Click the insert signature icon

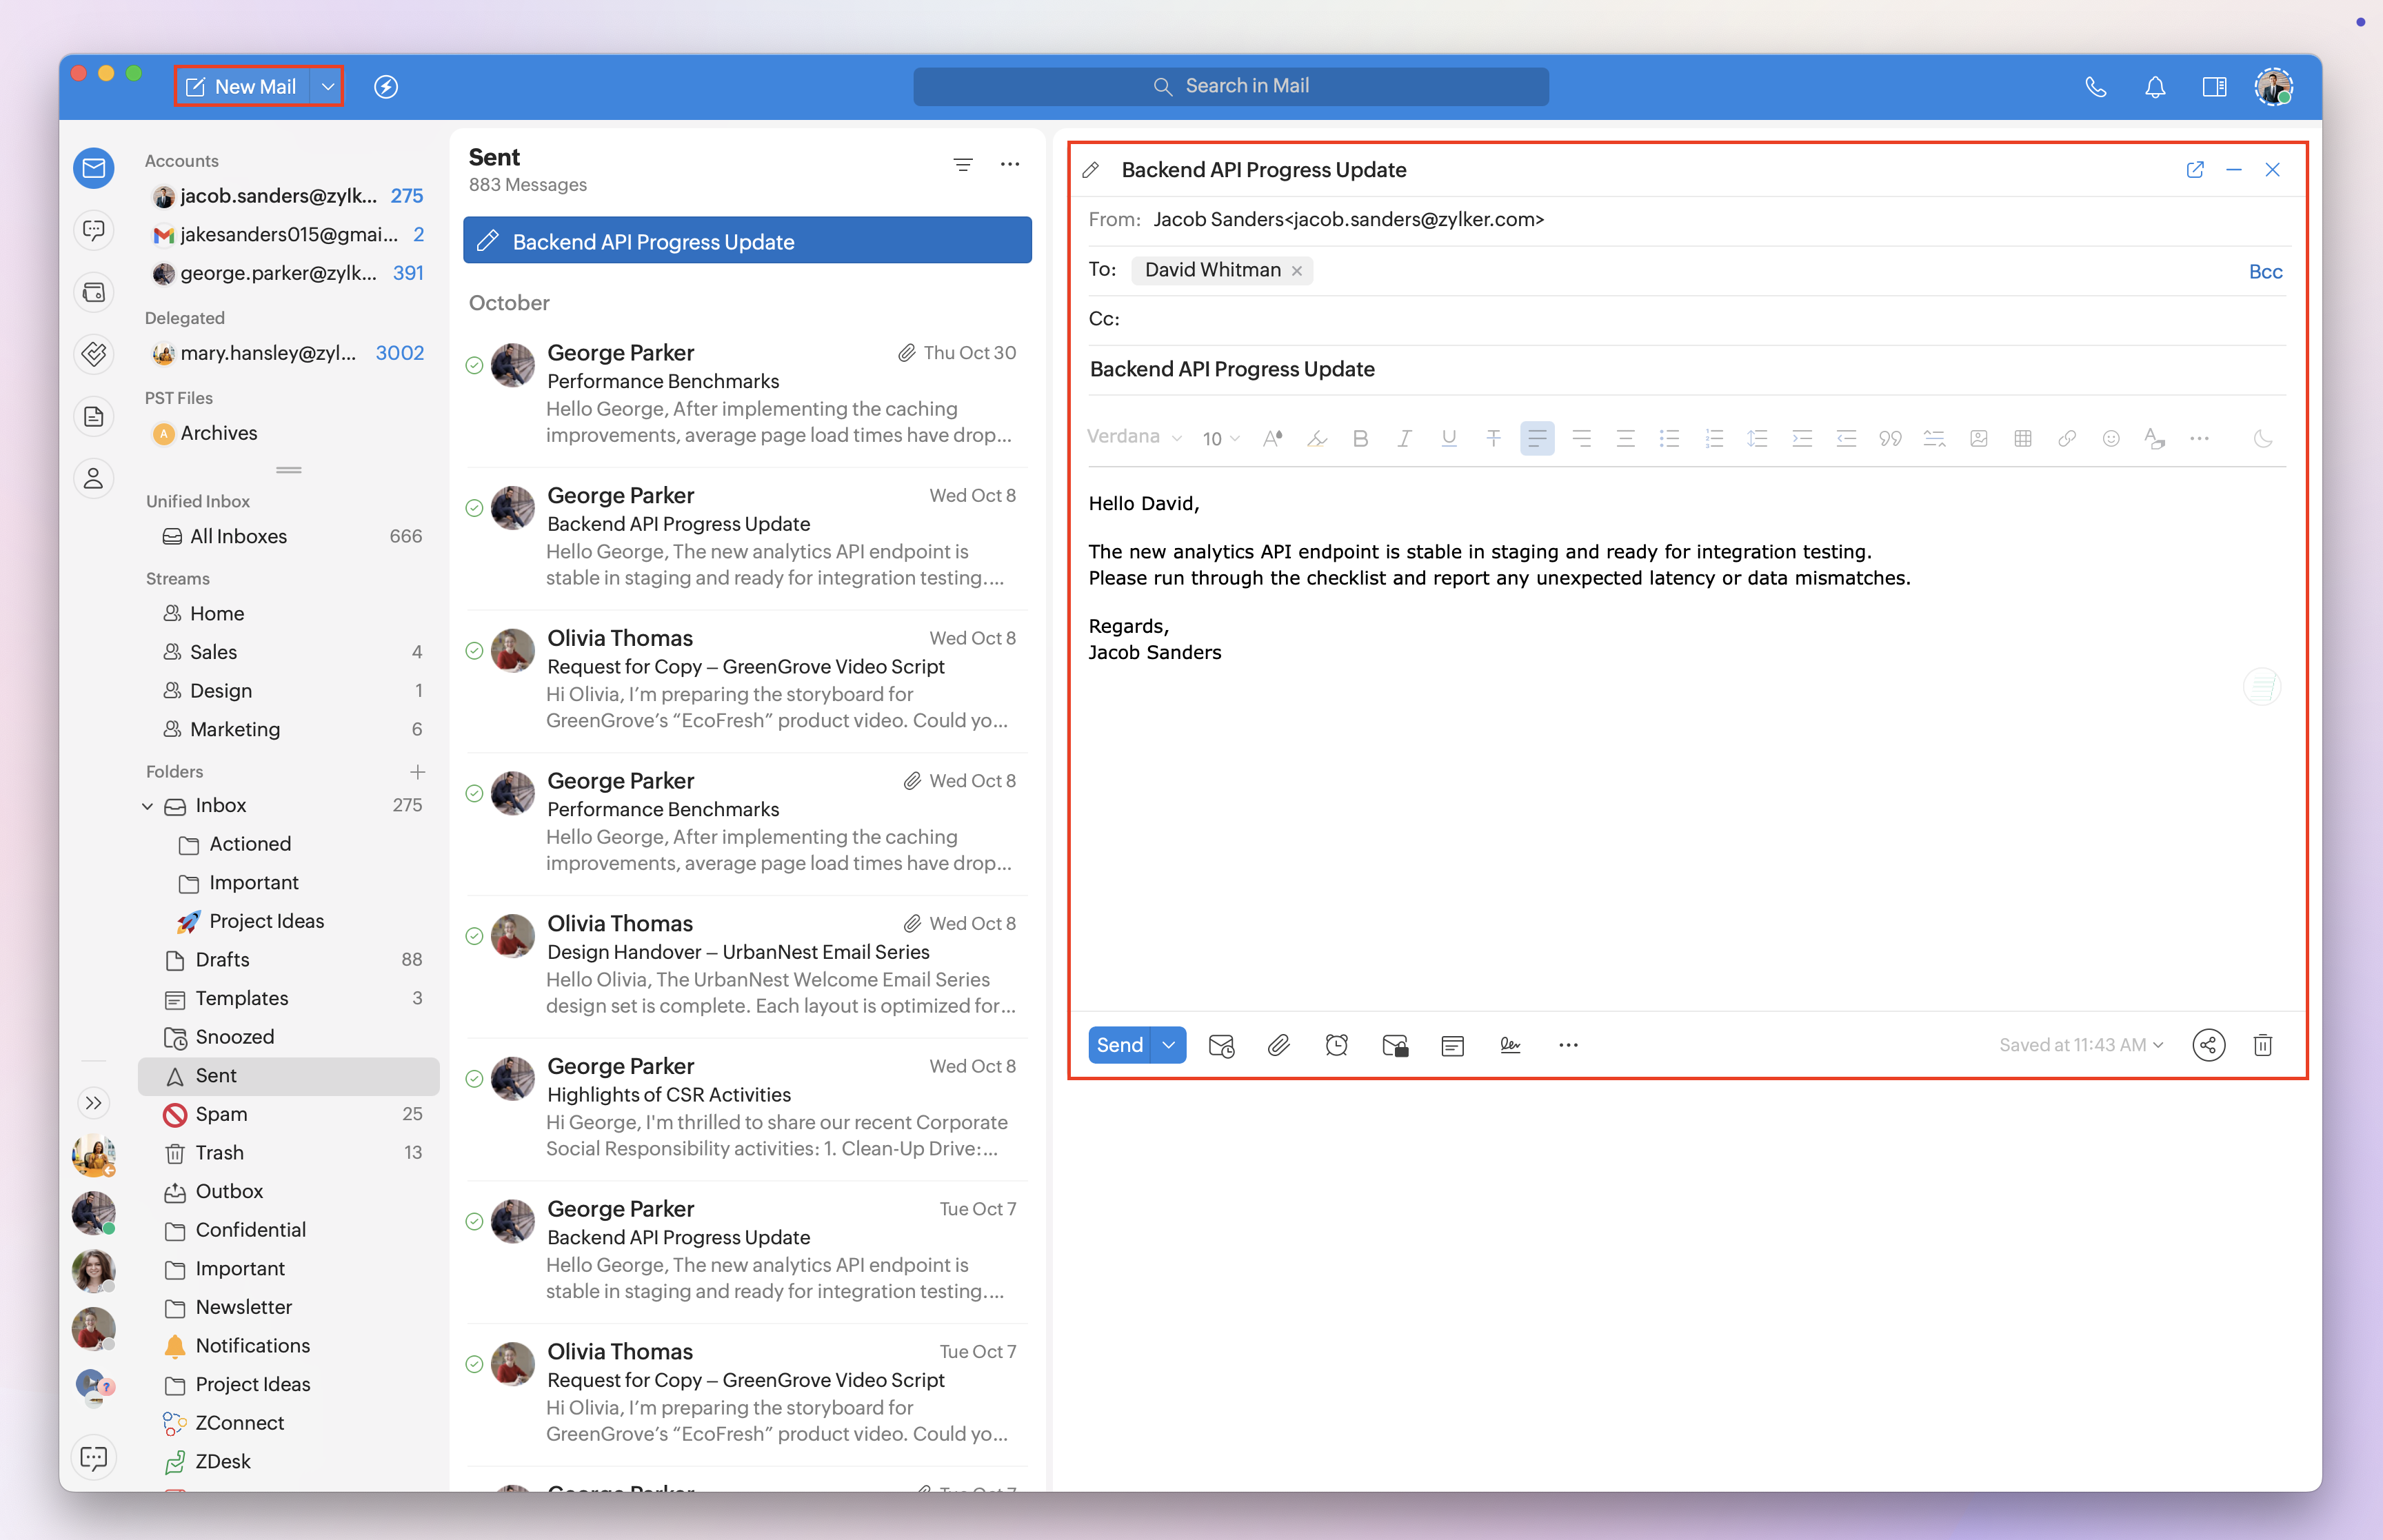coord(1510,1045)
